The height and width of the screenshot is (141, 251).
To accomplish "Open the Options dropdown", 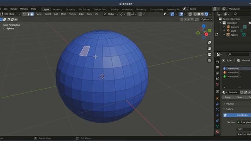I will pos(207,19).
